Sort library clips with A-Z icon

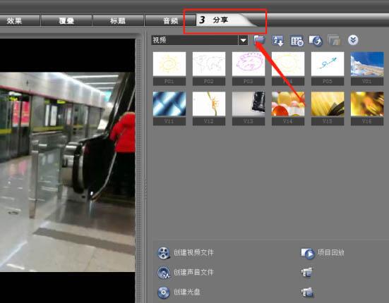point(277,41)
